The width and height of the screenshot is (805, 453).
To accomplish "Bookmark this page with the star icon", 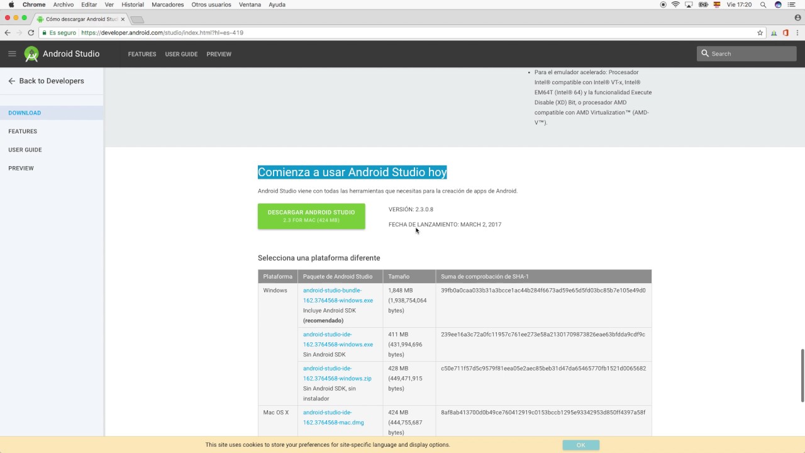I will click(760, 33).
